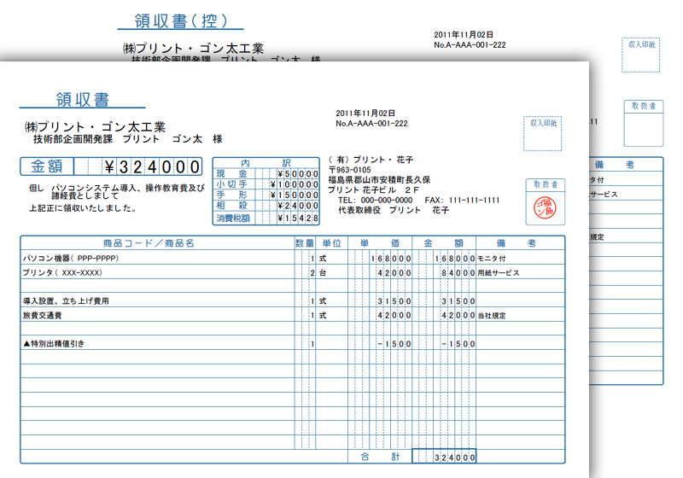Image resolution: width=683 pixels, height=478 pixels.
Task: Click the 商品コード／商品名 column header
Action: point(149,243)
